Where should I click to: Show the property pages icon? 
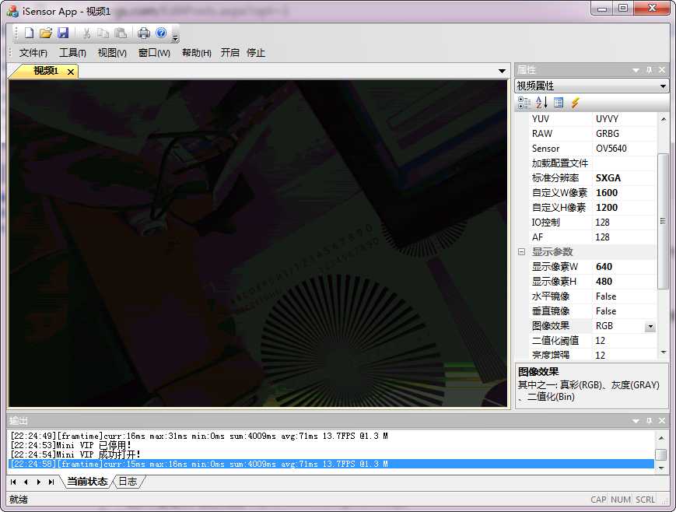[x=559, y=103]
